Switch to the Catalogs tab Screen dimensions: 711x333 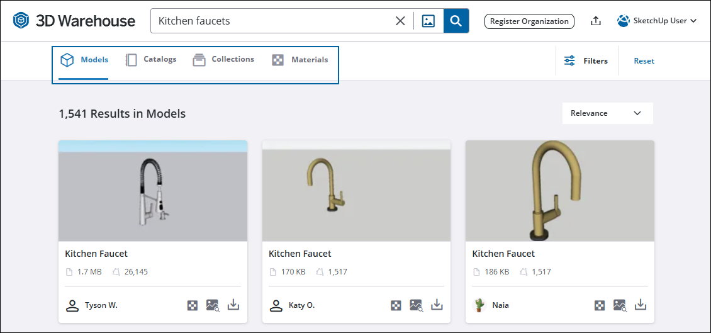pyautogui.click(x=150, y=60)
